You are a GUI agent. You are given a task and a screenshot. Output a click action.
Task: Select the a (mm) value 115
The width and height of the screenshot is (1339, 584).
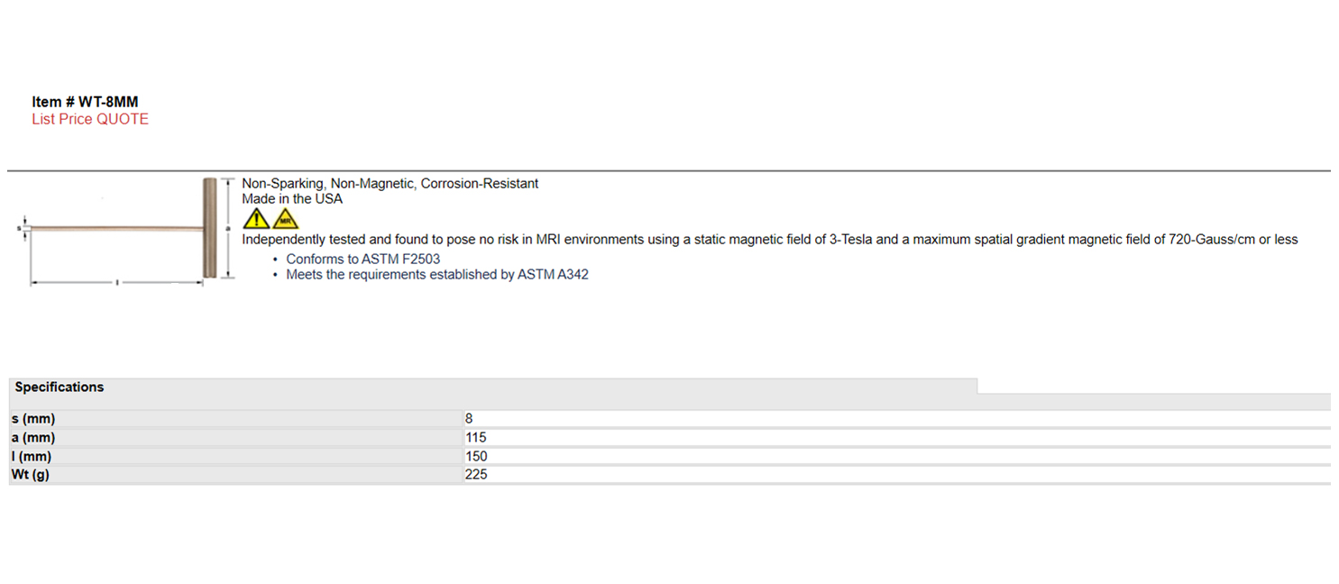point(475,437)
